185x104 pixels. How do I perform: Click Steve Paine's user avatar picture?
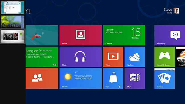click(x=176, y=11)
